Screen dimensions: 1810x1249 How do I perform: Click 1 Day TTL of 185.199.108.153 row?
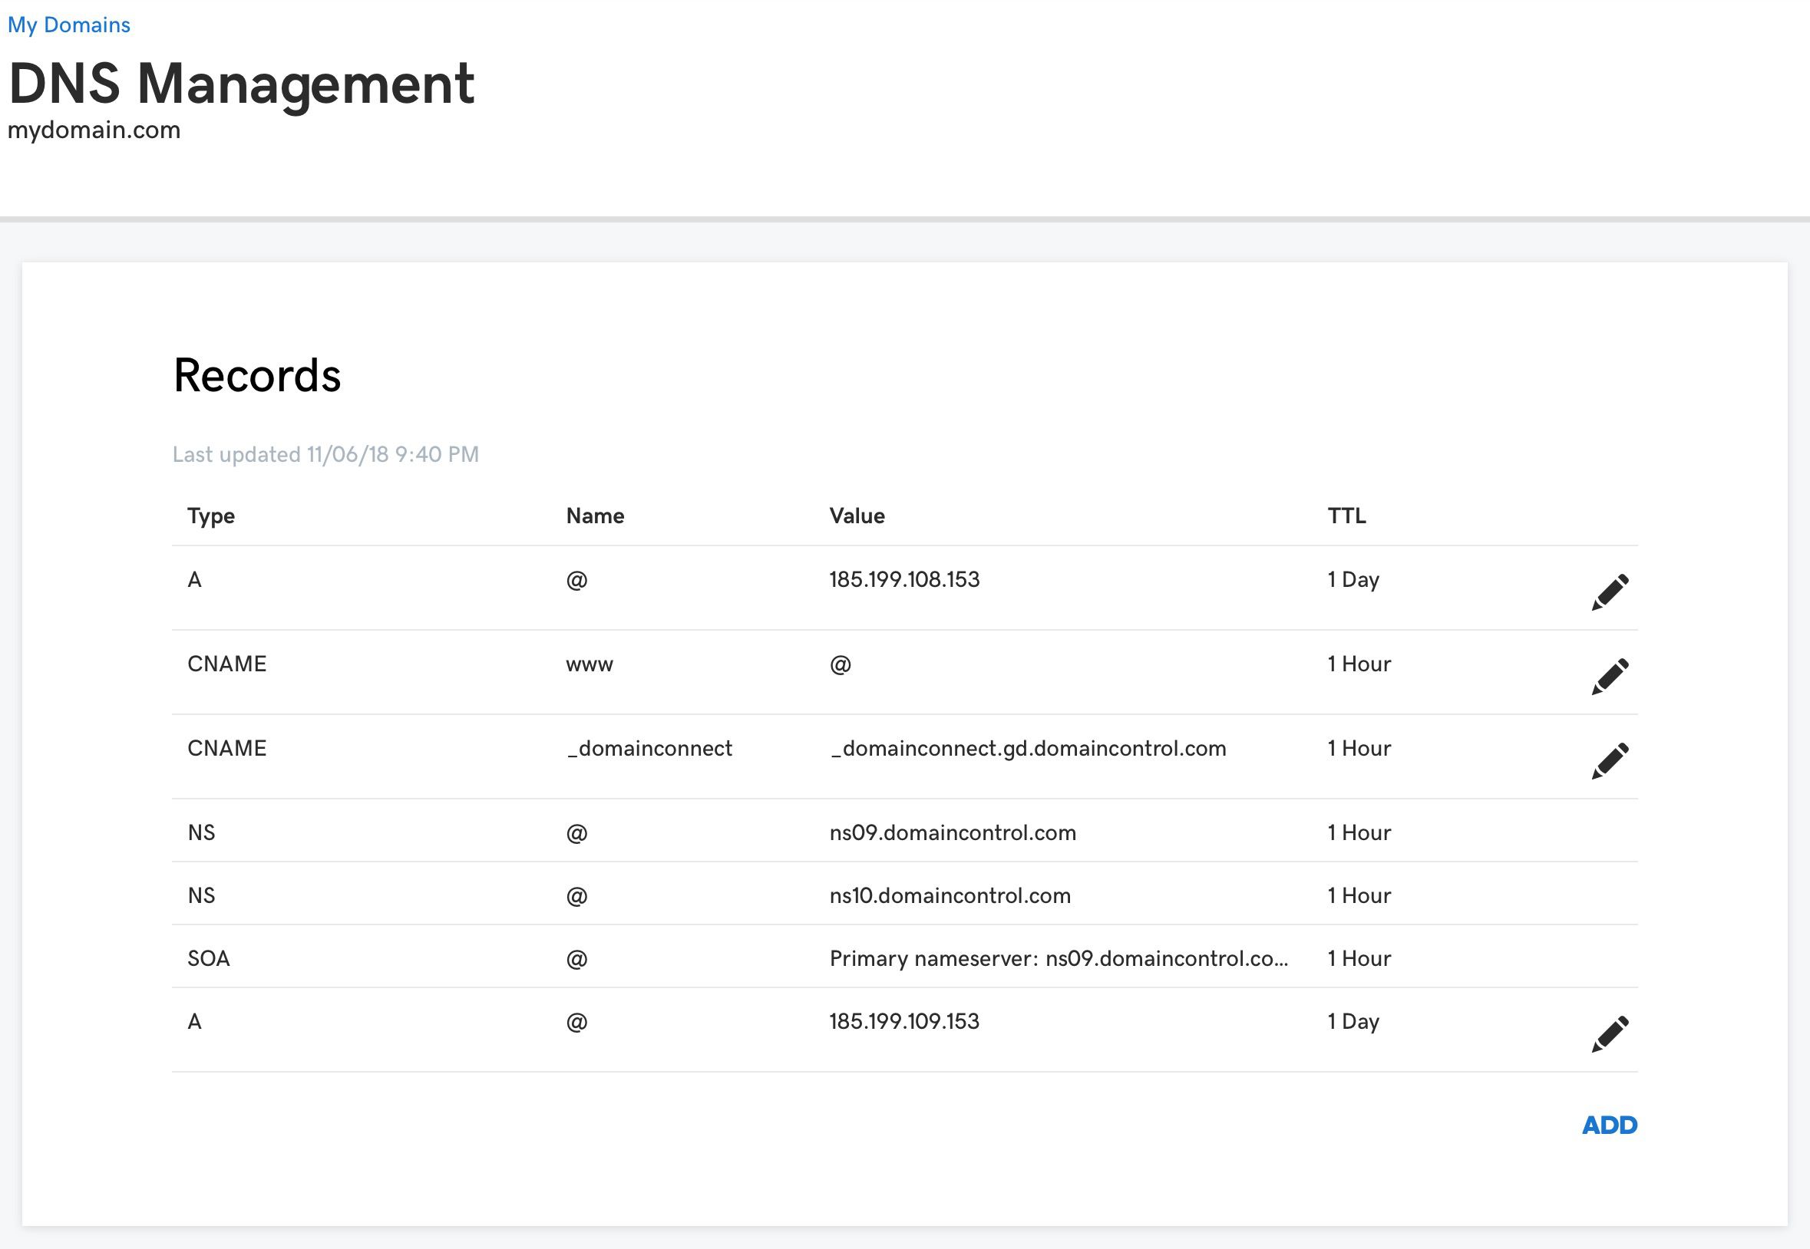point(1353,580)
